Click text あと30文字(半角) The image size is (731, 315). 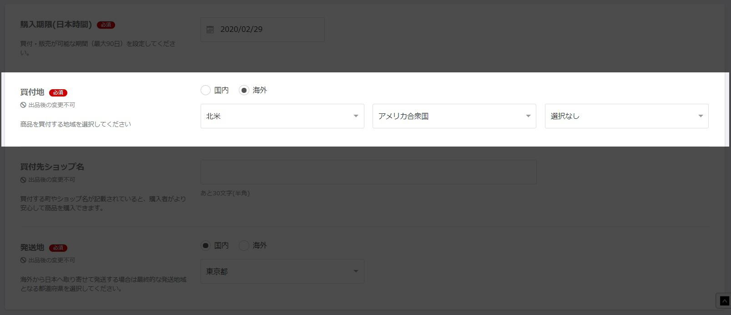(225, 193)
